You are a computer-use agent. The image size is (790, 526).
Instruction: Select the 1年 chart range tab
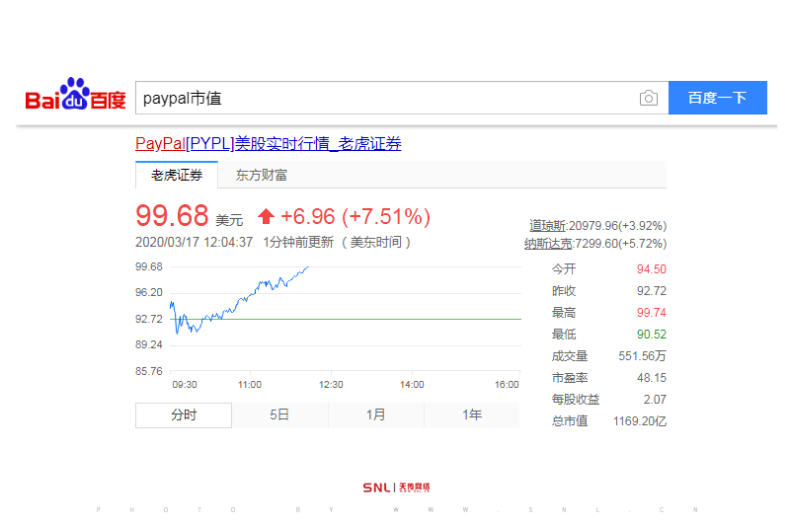click(472, 415)
